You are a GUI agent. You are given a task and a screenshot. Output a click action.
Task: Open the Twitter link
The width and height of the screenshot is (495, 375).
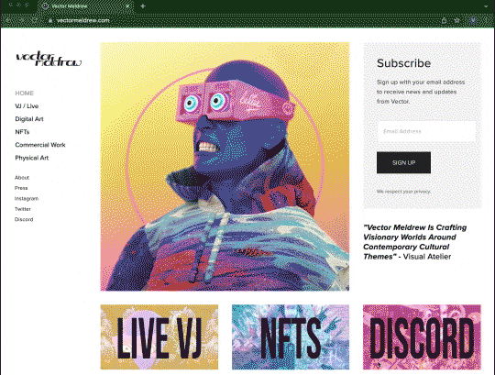[x=23, y=209]
